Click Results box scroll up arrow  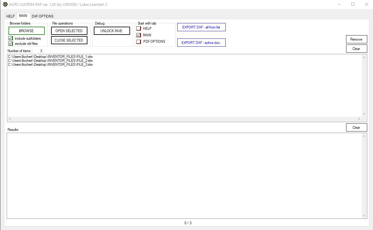pyautogui.click(x=364, y=136)
